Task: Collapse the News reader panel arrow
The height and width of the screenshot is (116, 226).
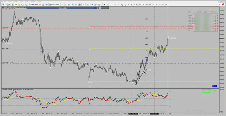Action: 95,8
